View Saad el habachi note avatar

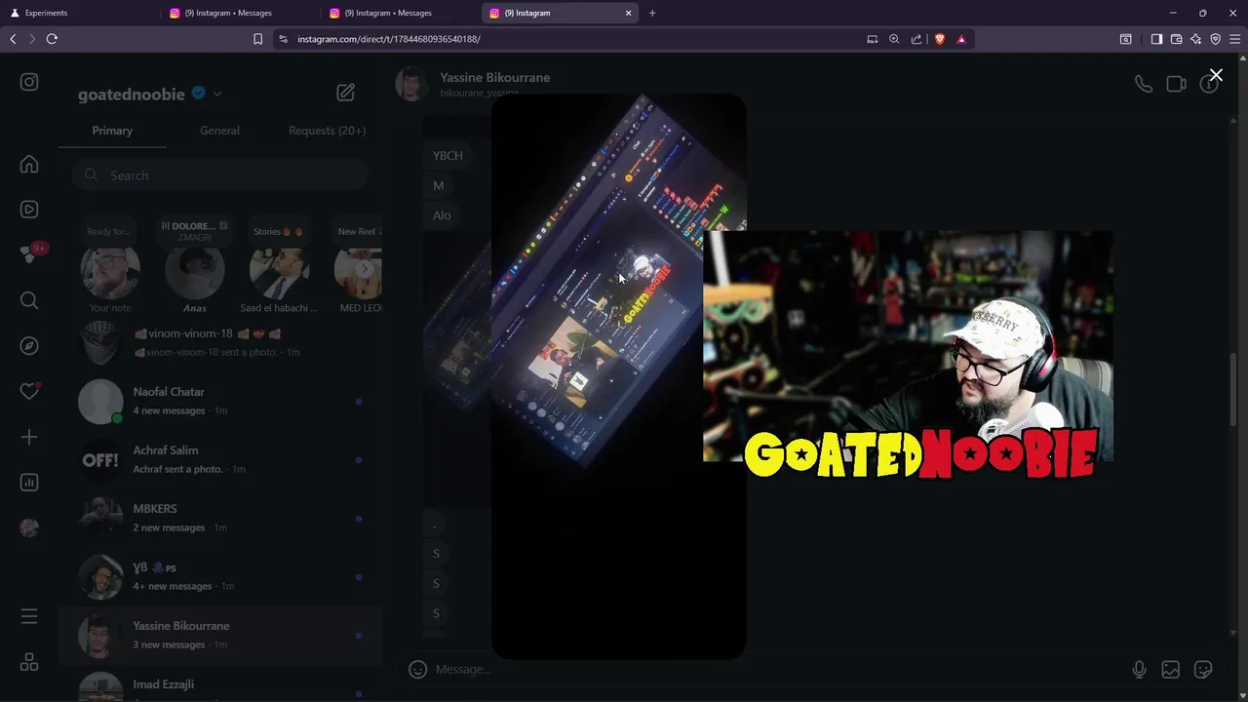tap(279, 270)
